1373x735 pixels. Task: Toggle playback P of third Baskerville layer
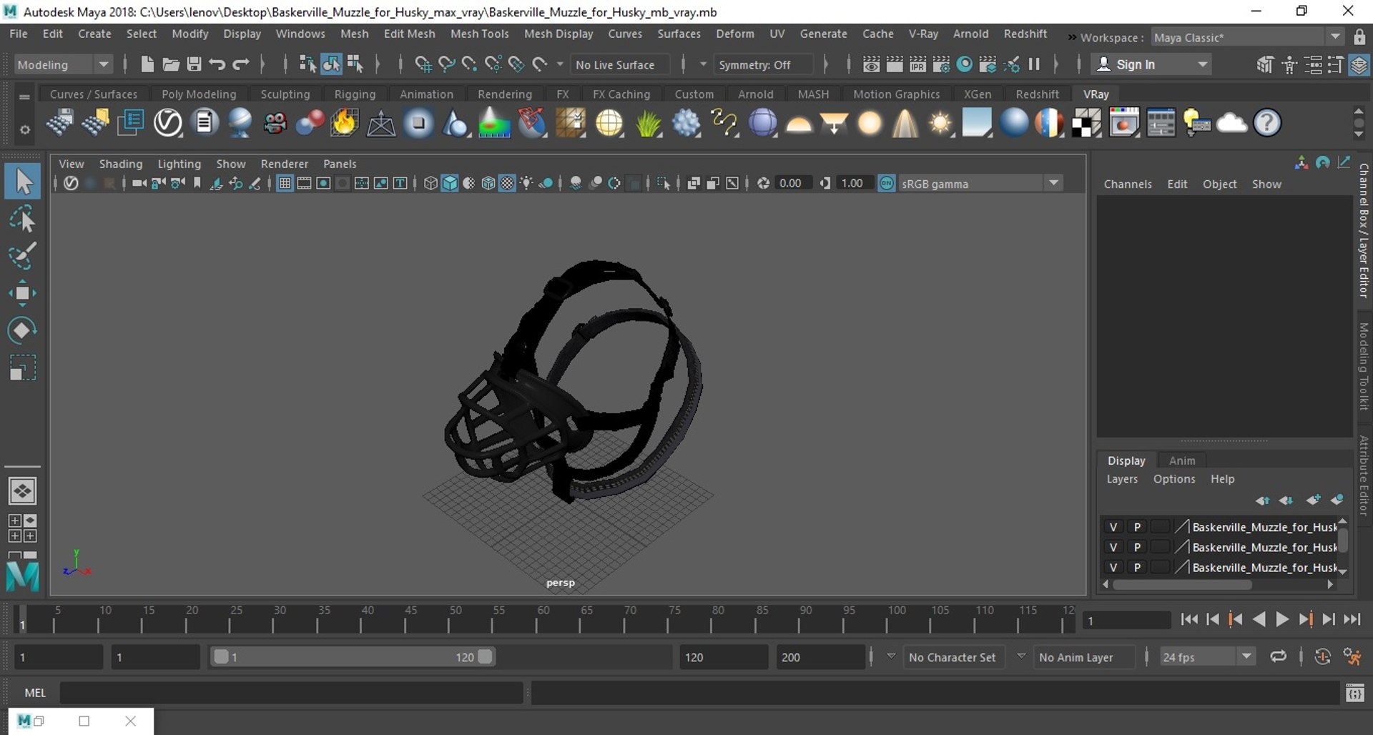(x=1137, y=567)
